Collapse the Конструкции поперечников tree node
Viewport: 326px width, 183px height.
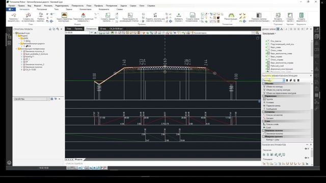(x=17, y=49)
